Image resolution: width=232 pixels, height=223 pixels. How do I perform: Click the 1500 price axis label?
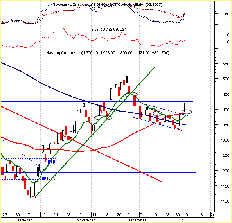[x=225, y=79]
